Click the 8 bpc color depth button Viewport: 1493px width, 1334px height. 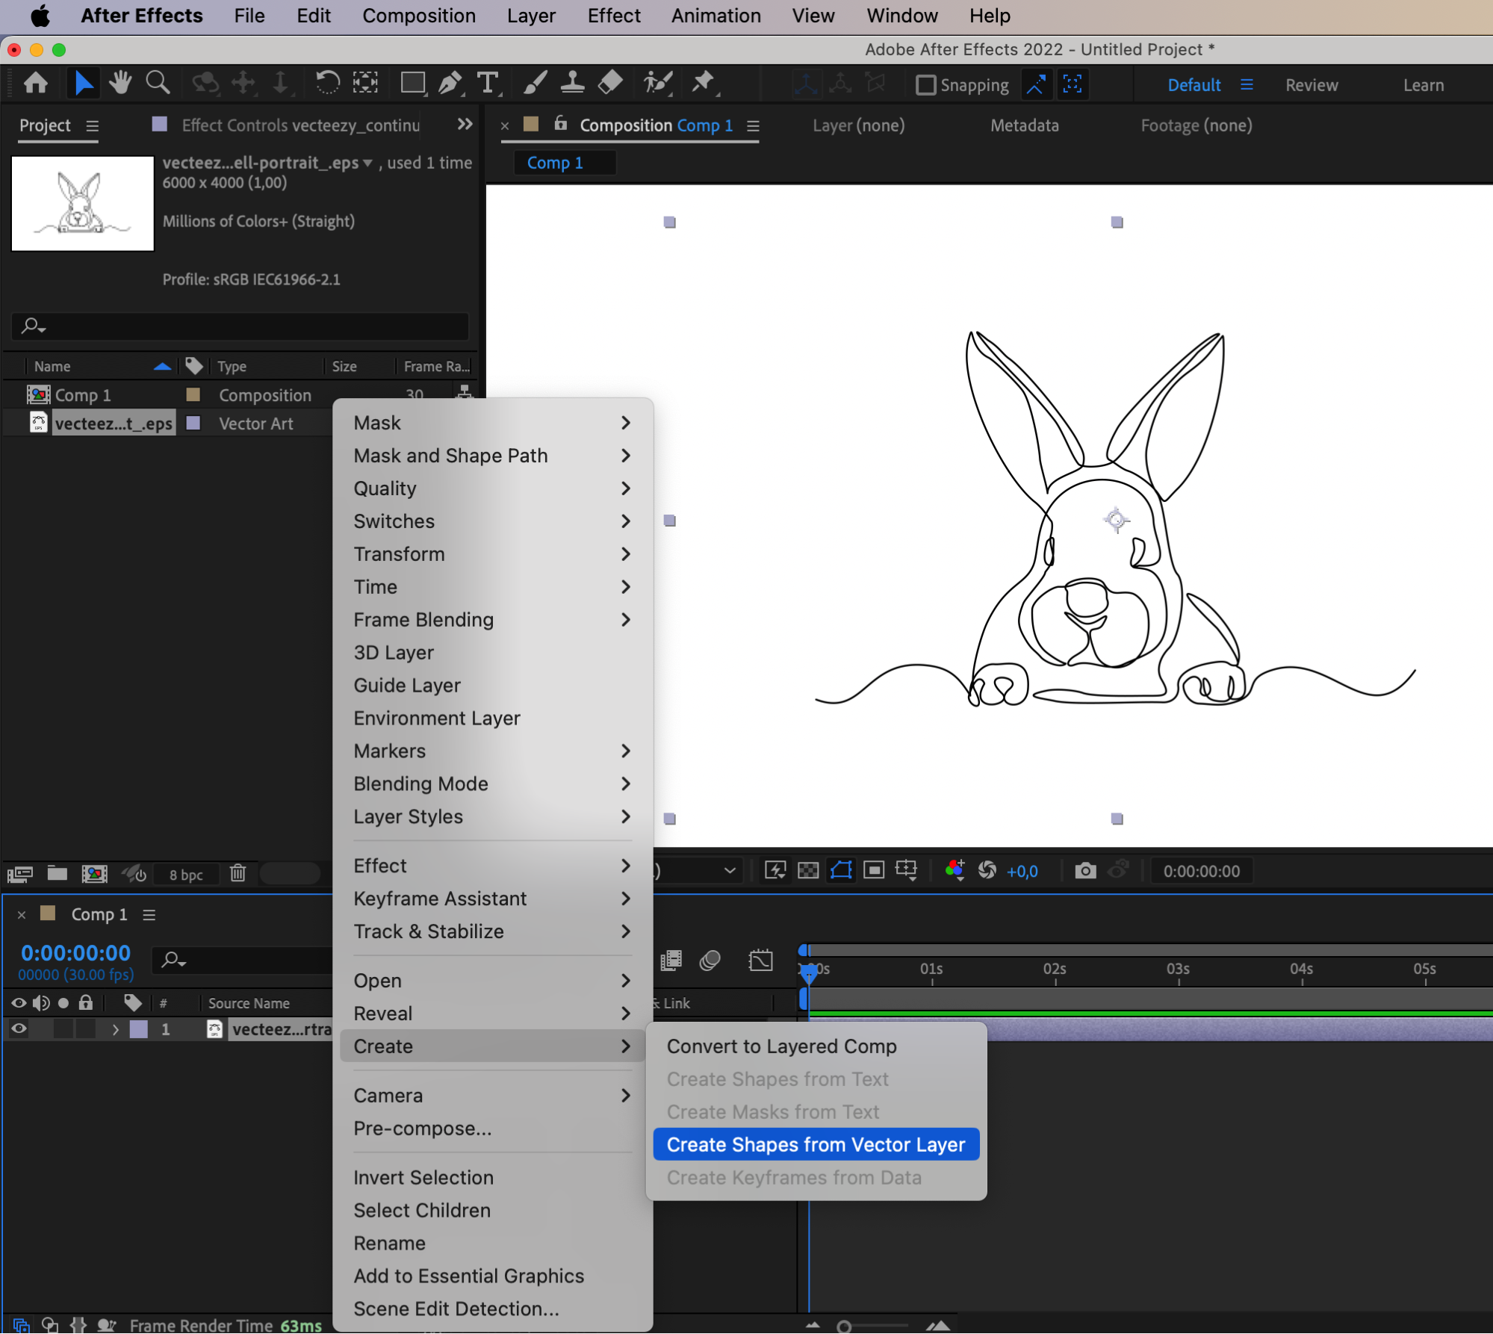tap(186, 875)
